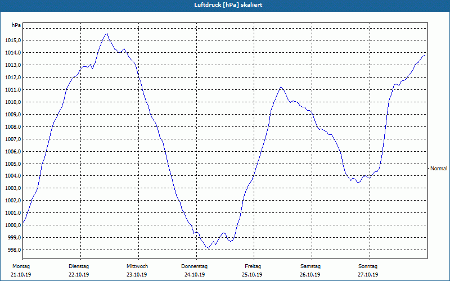Click the 'Freitag' day label
This screenshot has height=281, width=450.
click(x=253, y=266)
